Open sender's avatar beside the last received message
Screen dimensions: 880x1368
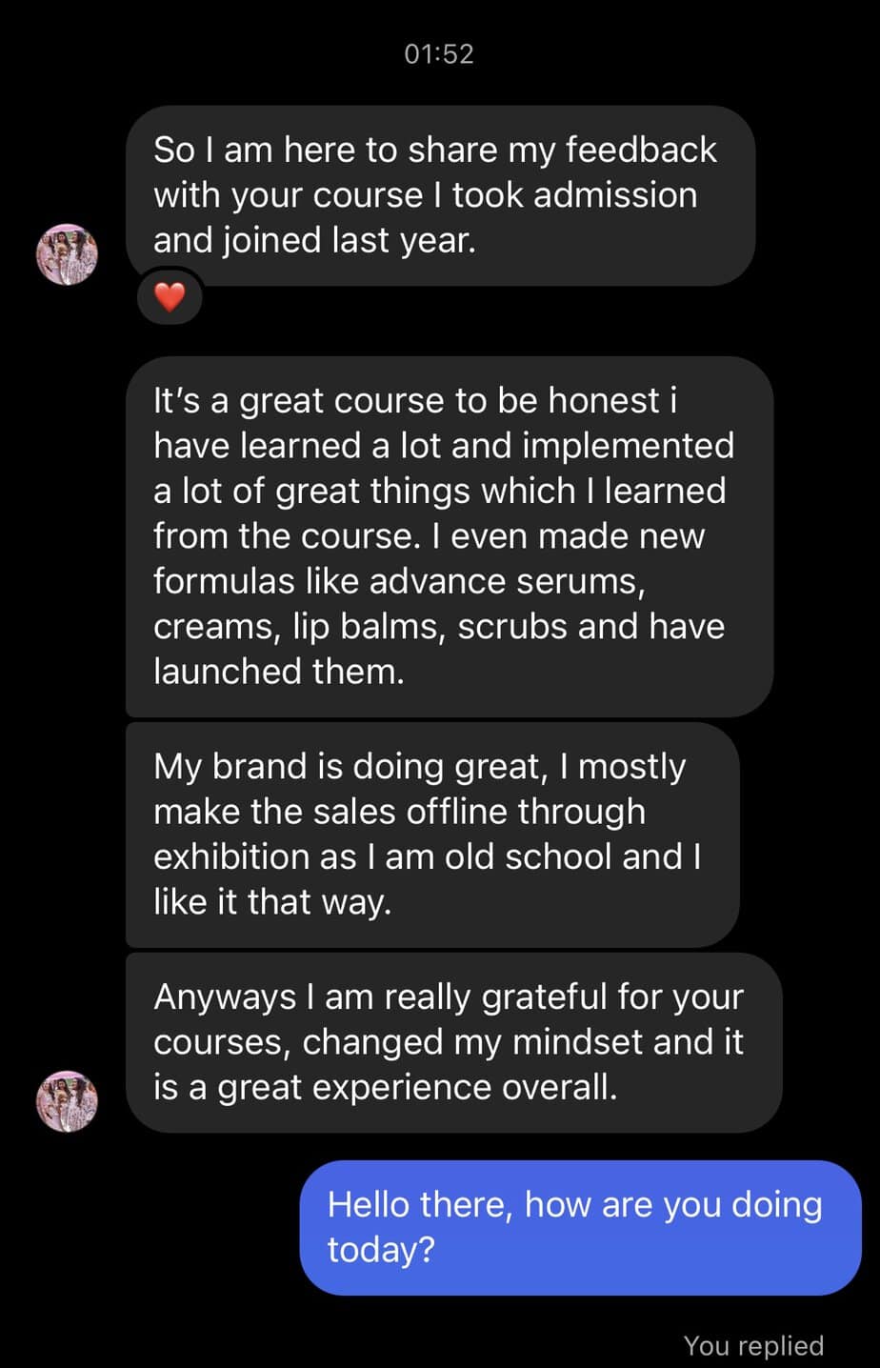coord(68,1101)
